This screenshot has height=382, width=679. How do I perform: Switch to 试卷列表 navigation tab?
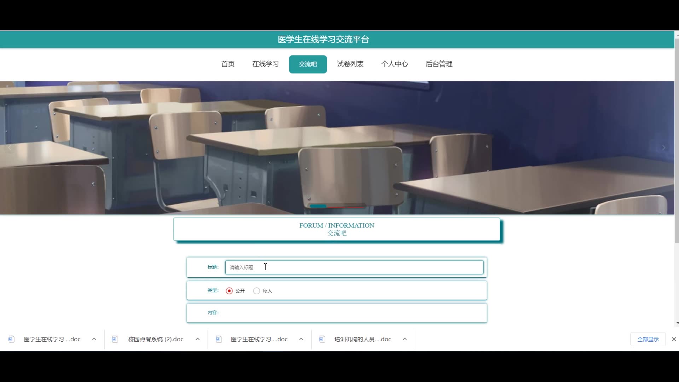350,64
